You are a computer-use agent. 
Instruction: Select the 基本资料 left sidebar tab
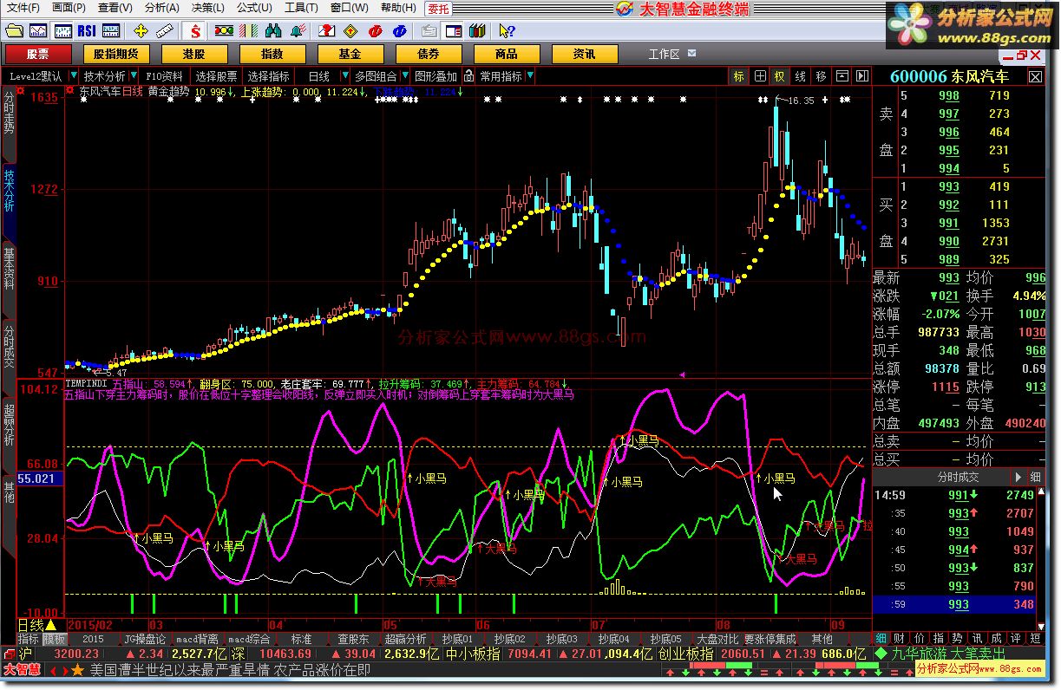click(x=9, y=269)
